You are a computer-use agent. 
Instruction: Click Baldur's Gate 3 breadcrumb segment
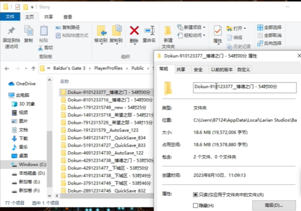click(x=69, y=68)
